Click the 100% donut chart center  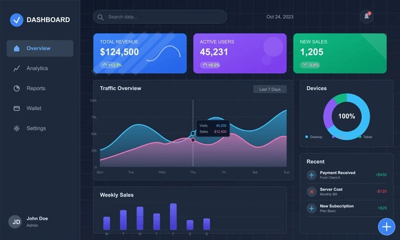pos(347,116)
